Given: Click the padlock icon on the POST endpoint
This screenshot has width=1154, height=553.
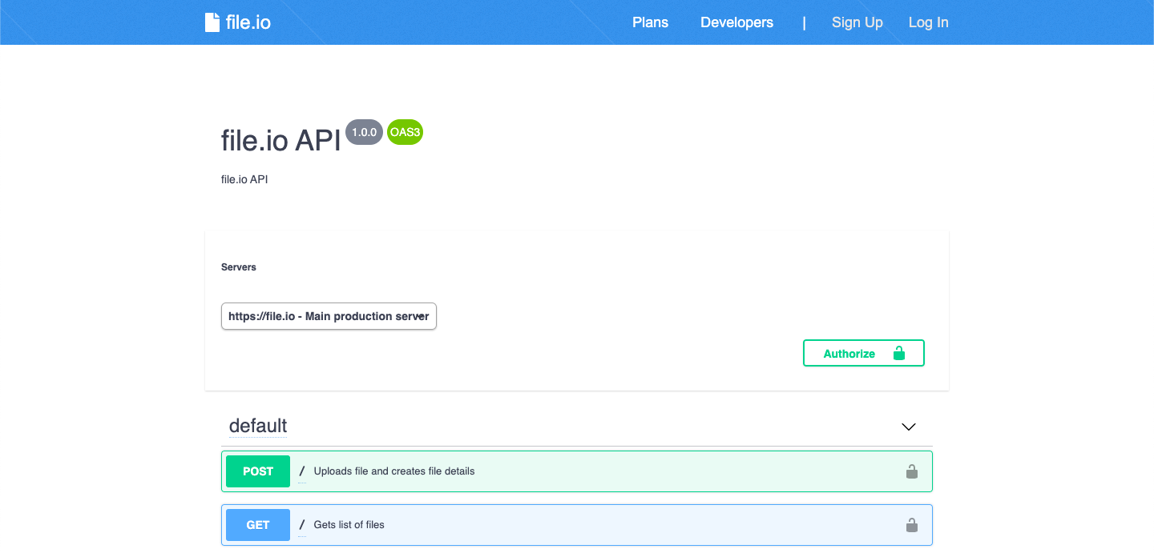Looking at the screenshot, I should pos(911,471).
